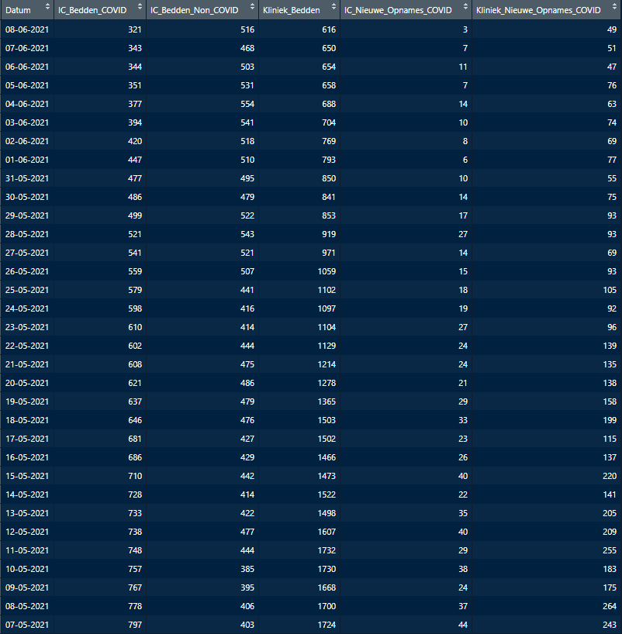The width and height of the screenshot is (622, 634).
Task: Click IC_Bedden_COVID value 797
Action: click(135, 625)
